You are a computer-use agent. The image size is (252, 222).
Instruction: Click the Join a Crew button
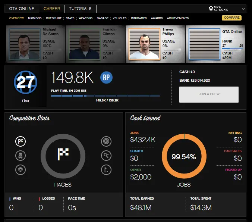pos(209,94)
